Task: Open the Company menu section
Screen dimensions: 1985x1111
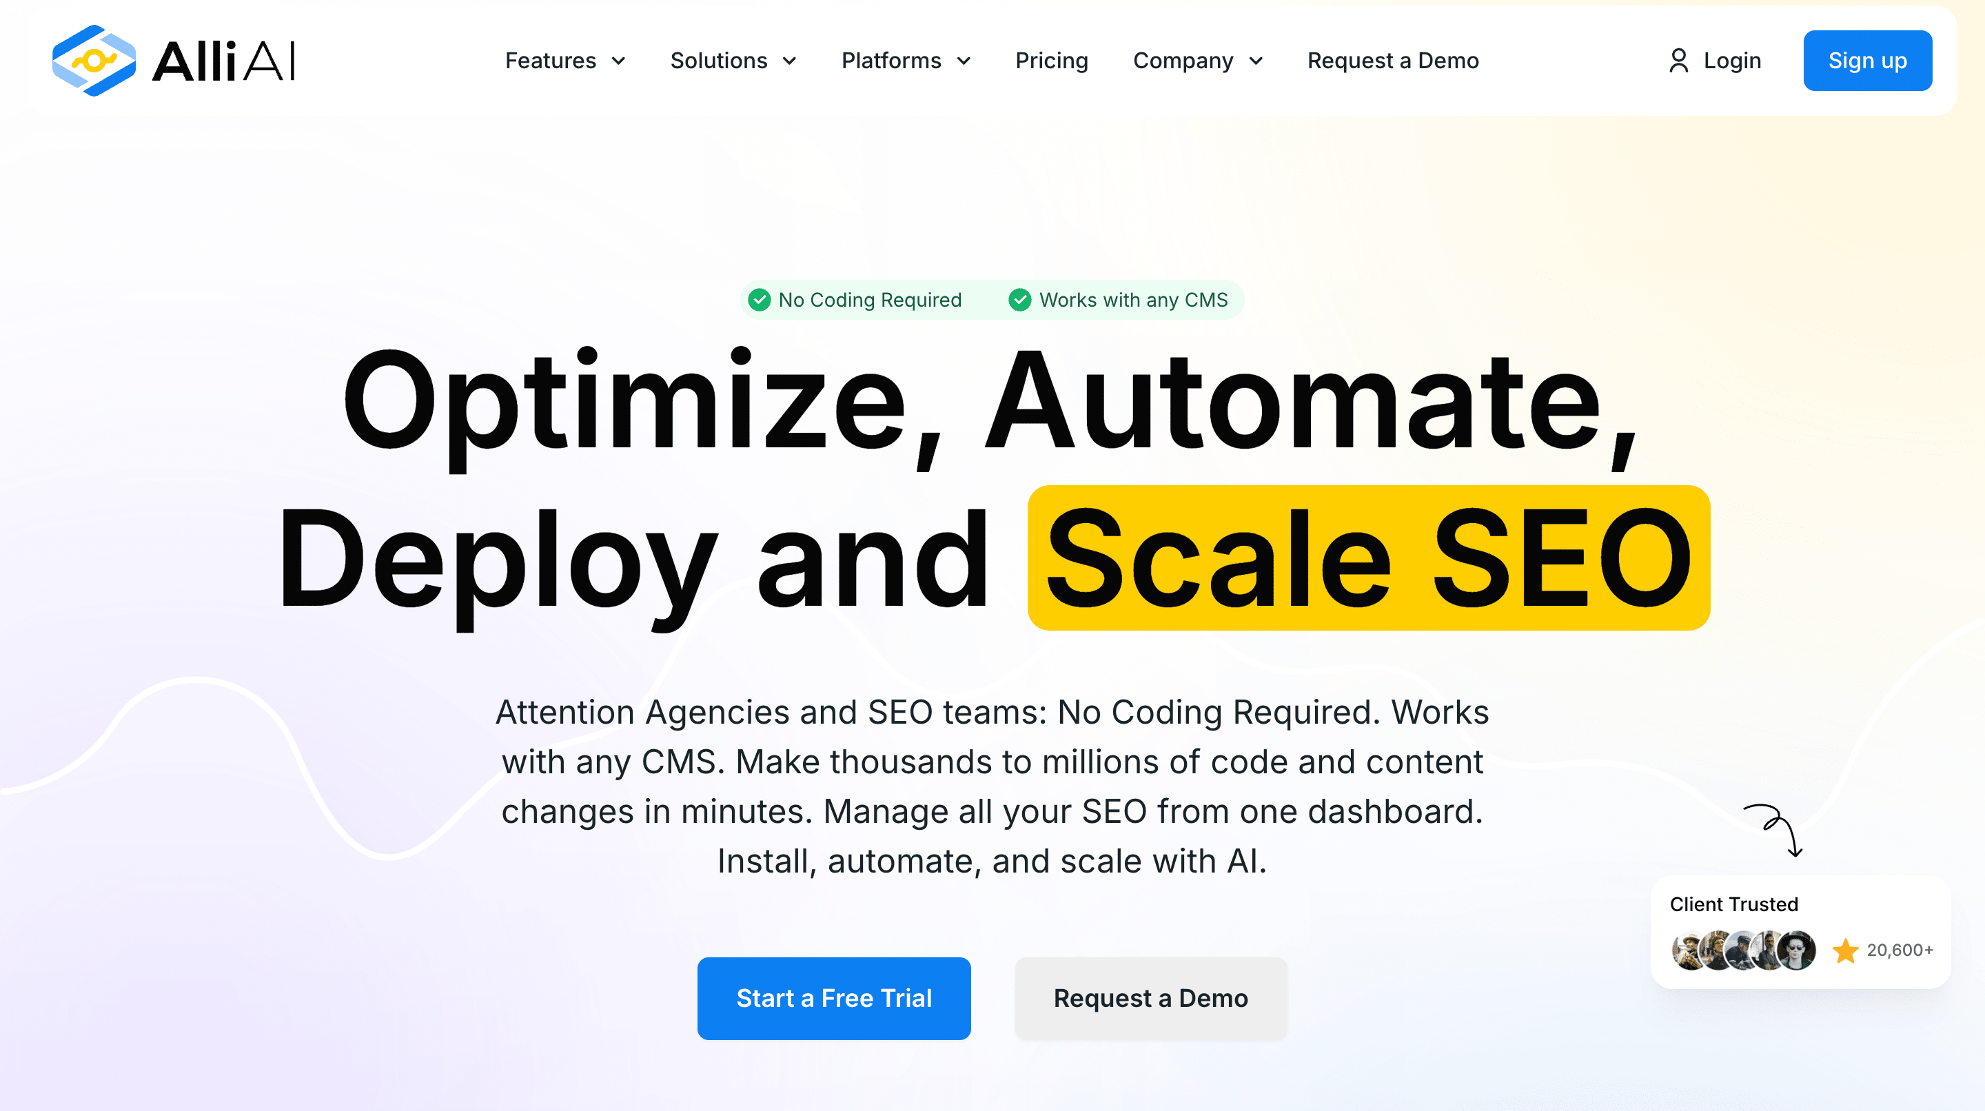Action: coord(1197,60)
